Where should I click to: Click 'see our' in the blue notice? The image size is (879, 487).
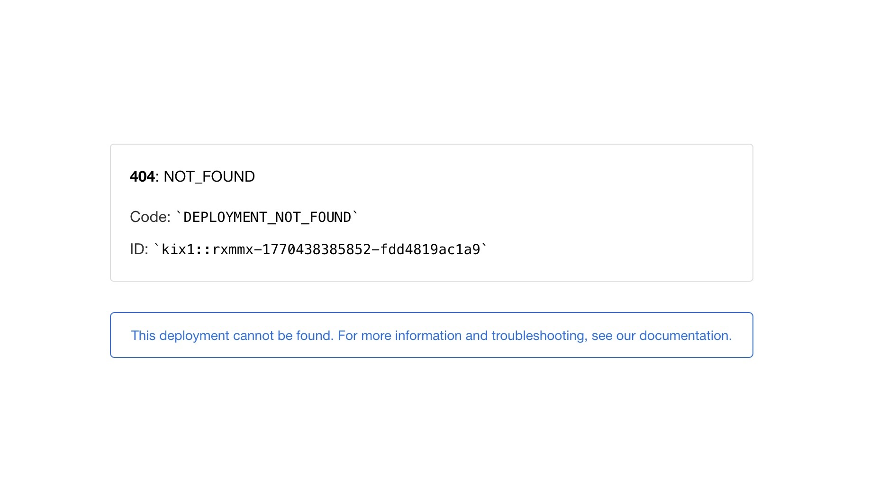click(x=613, y=336)
